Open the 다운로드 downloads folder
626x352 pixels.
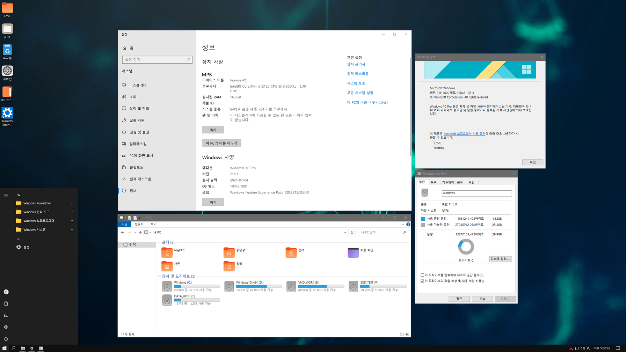point(174,252)
